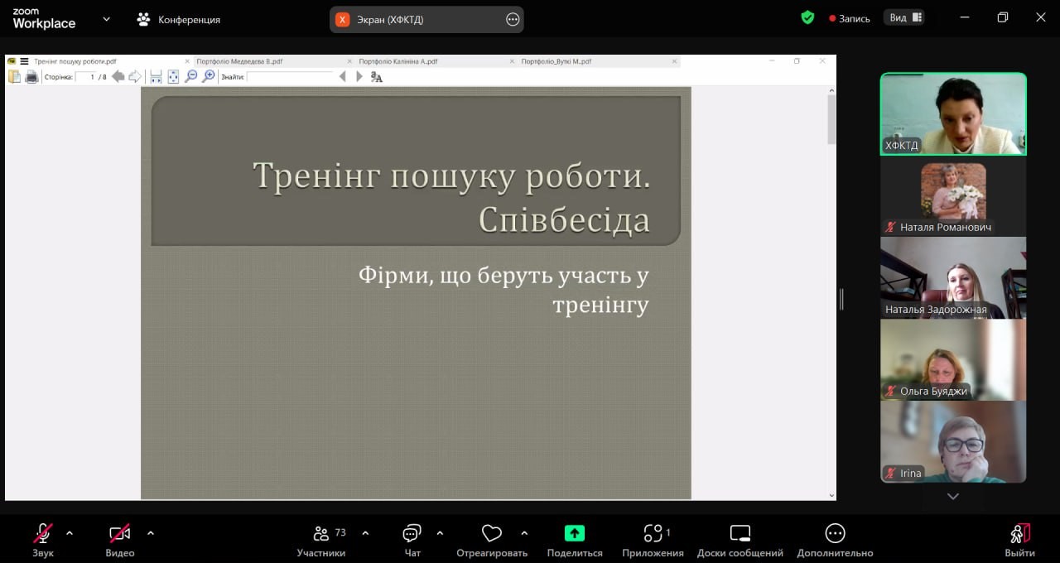Open the Экран (ХФКТД) screen share options
The image size is (1060, 563).
[x=513, y=19]
